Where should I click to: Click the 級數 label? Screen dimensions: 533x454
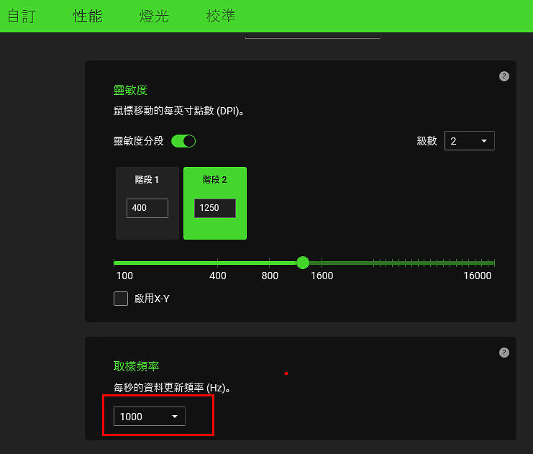427,141
